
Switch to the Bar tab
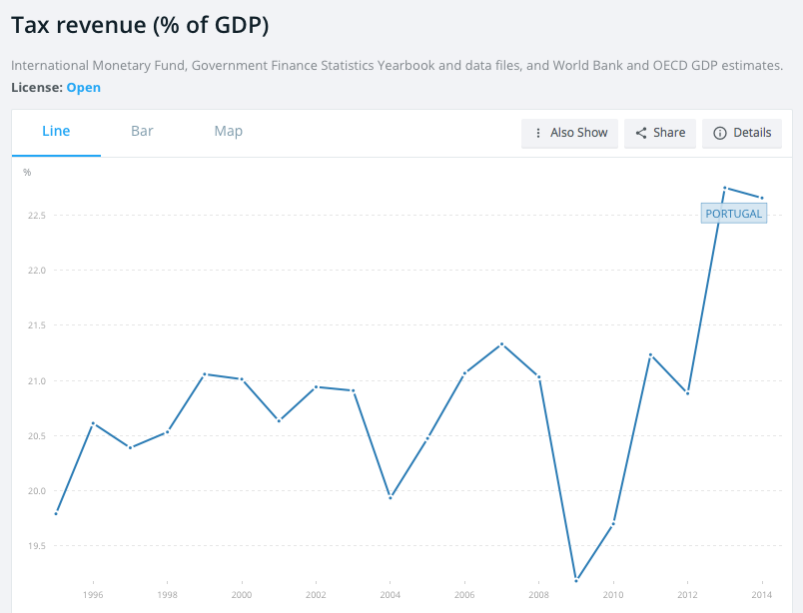click(142, 131)
